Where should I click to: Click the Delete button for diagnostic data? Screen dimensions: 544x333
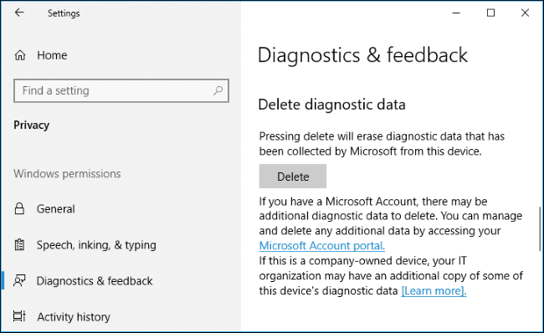click(x=292, y=177)
